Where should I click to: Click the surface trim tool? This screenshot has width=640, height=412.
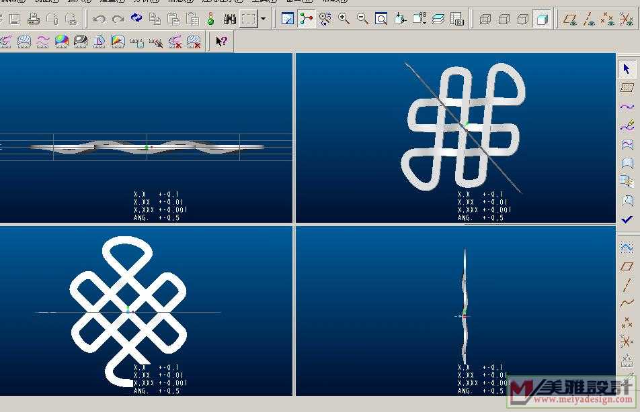[x=627, y=200]
